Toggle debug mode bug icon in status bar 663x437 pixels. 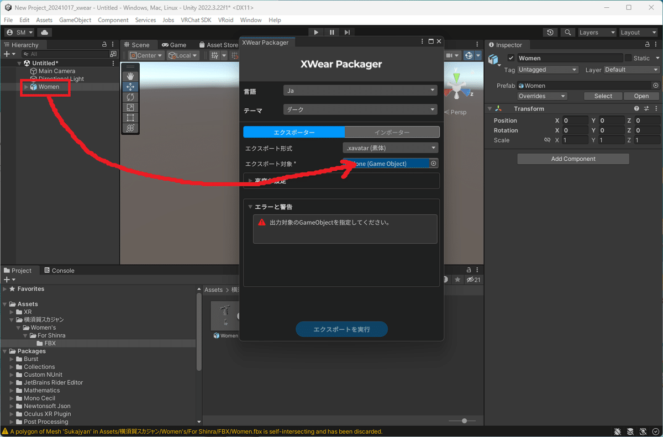click(x=618, y=431)
